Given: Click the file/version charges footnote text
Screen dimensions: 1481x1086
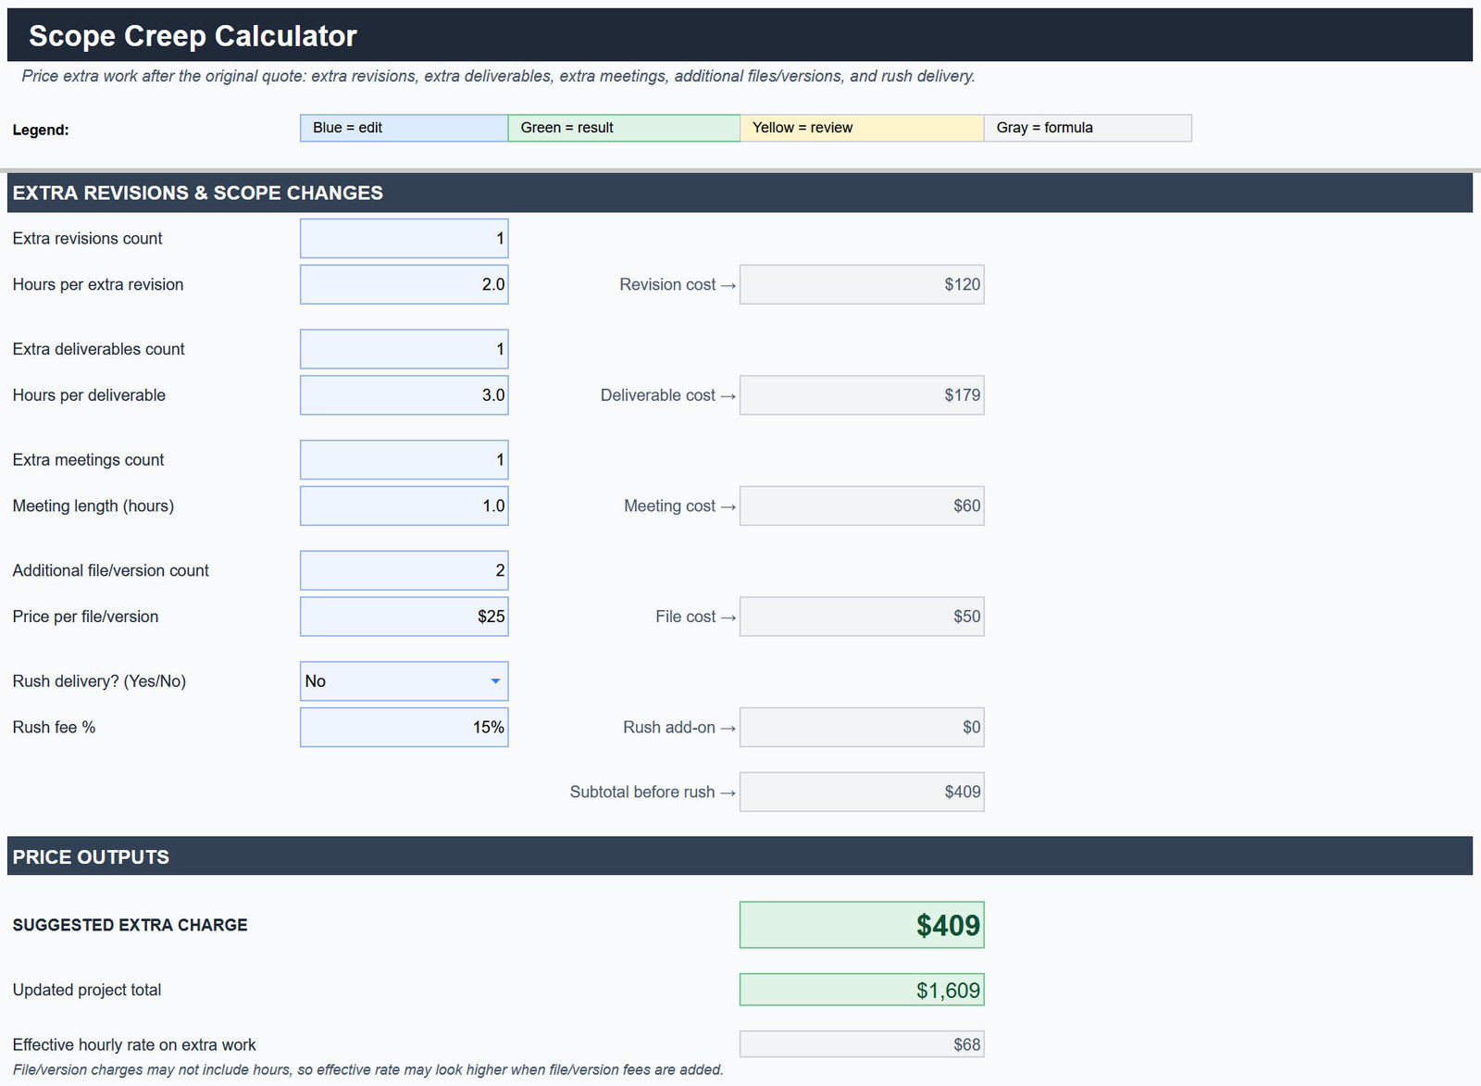Looking at the screenshot, I should point(367,1069).
